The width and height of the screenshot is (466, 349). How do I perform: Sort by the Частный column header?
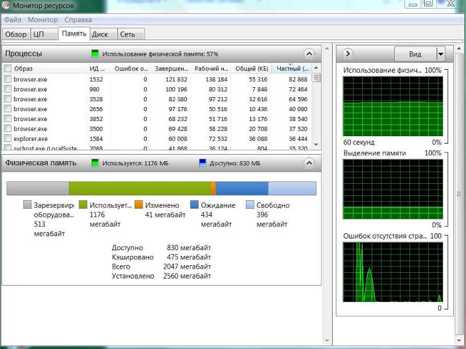pos(292,69)
